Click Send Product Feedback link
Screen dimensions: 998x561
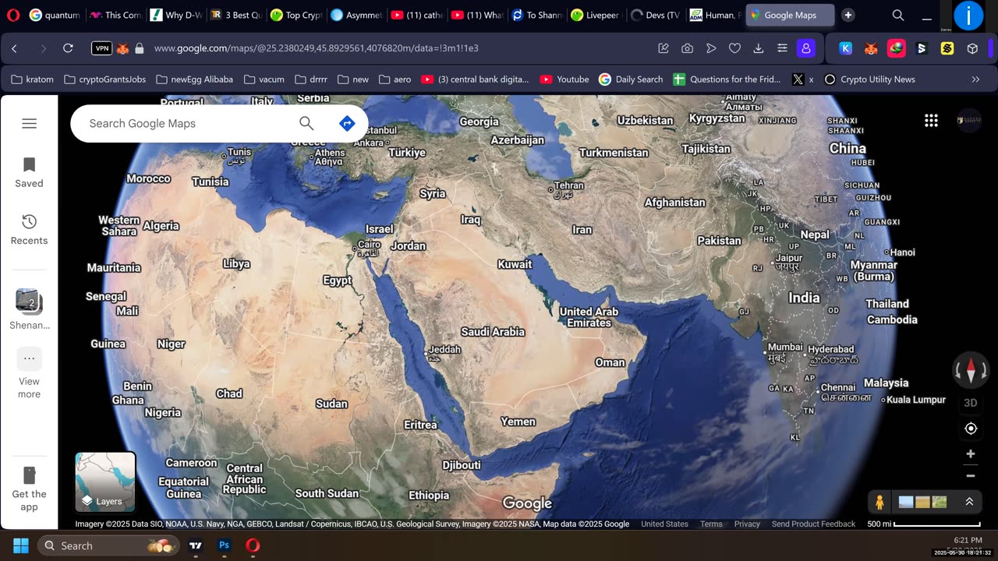(x=813, y=524)
